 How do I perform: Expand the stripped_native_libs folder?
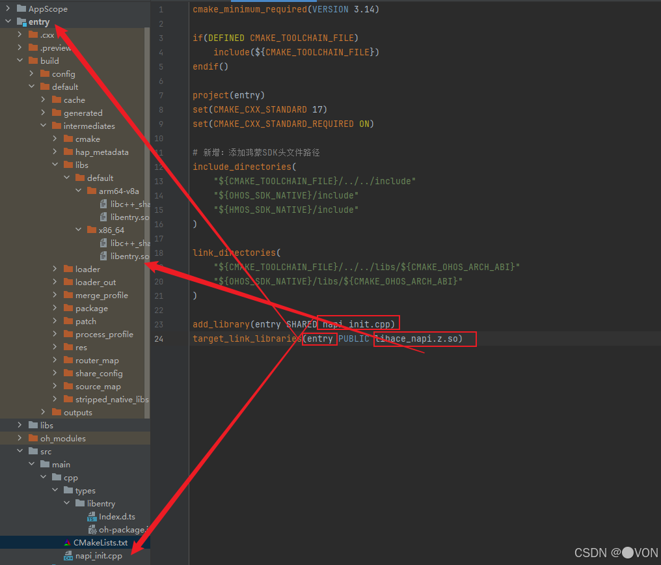(55, 399)
